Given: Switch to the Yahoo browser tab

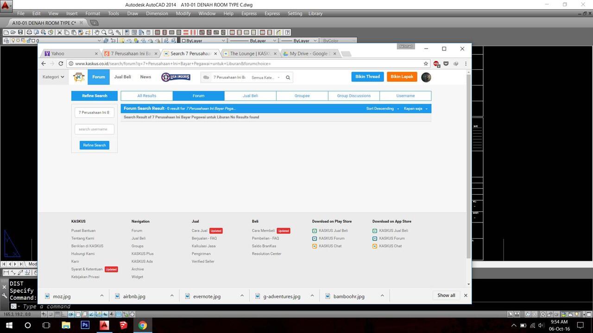Looking at the screenshot, I should pyautogui.click(x=71, y=54).
